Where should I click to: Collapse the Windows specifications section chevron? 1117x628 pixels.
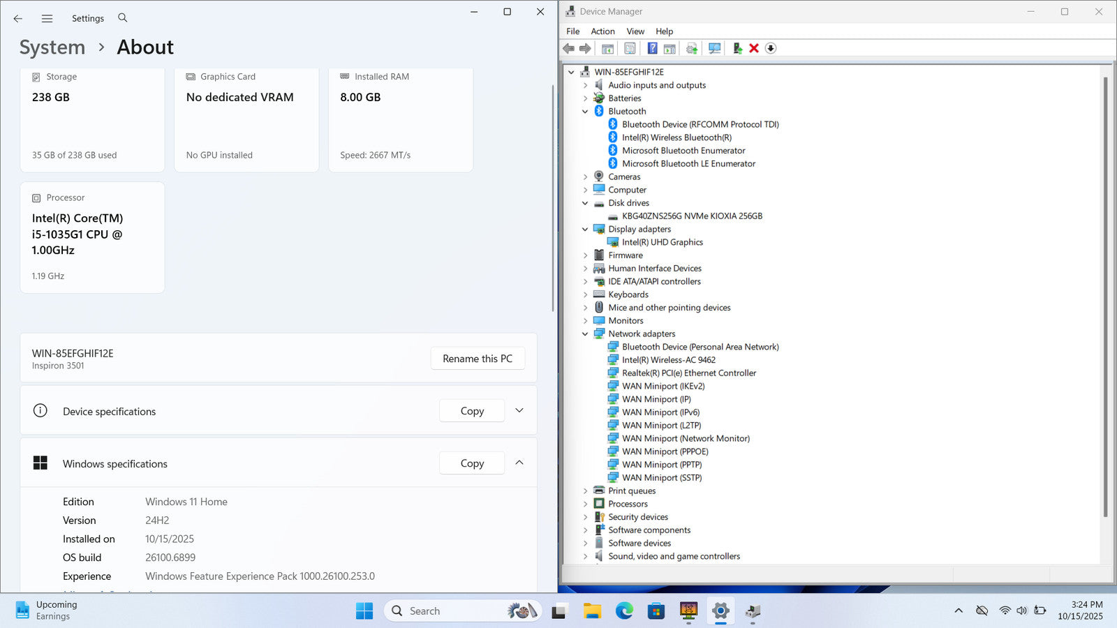point(519,463)
